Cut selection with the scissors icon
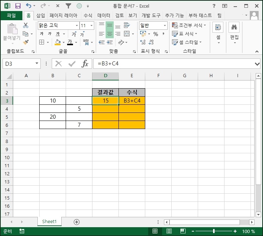Screen dimensions: 263x236 26,25
